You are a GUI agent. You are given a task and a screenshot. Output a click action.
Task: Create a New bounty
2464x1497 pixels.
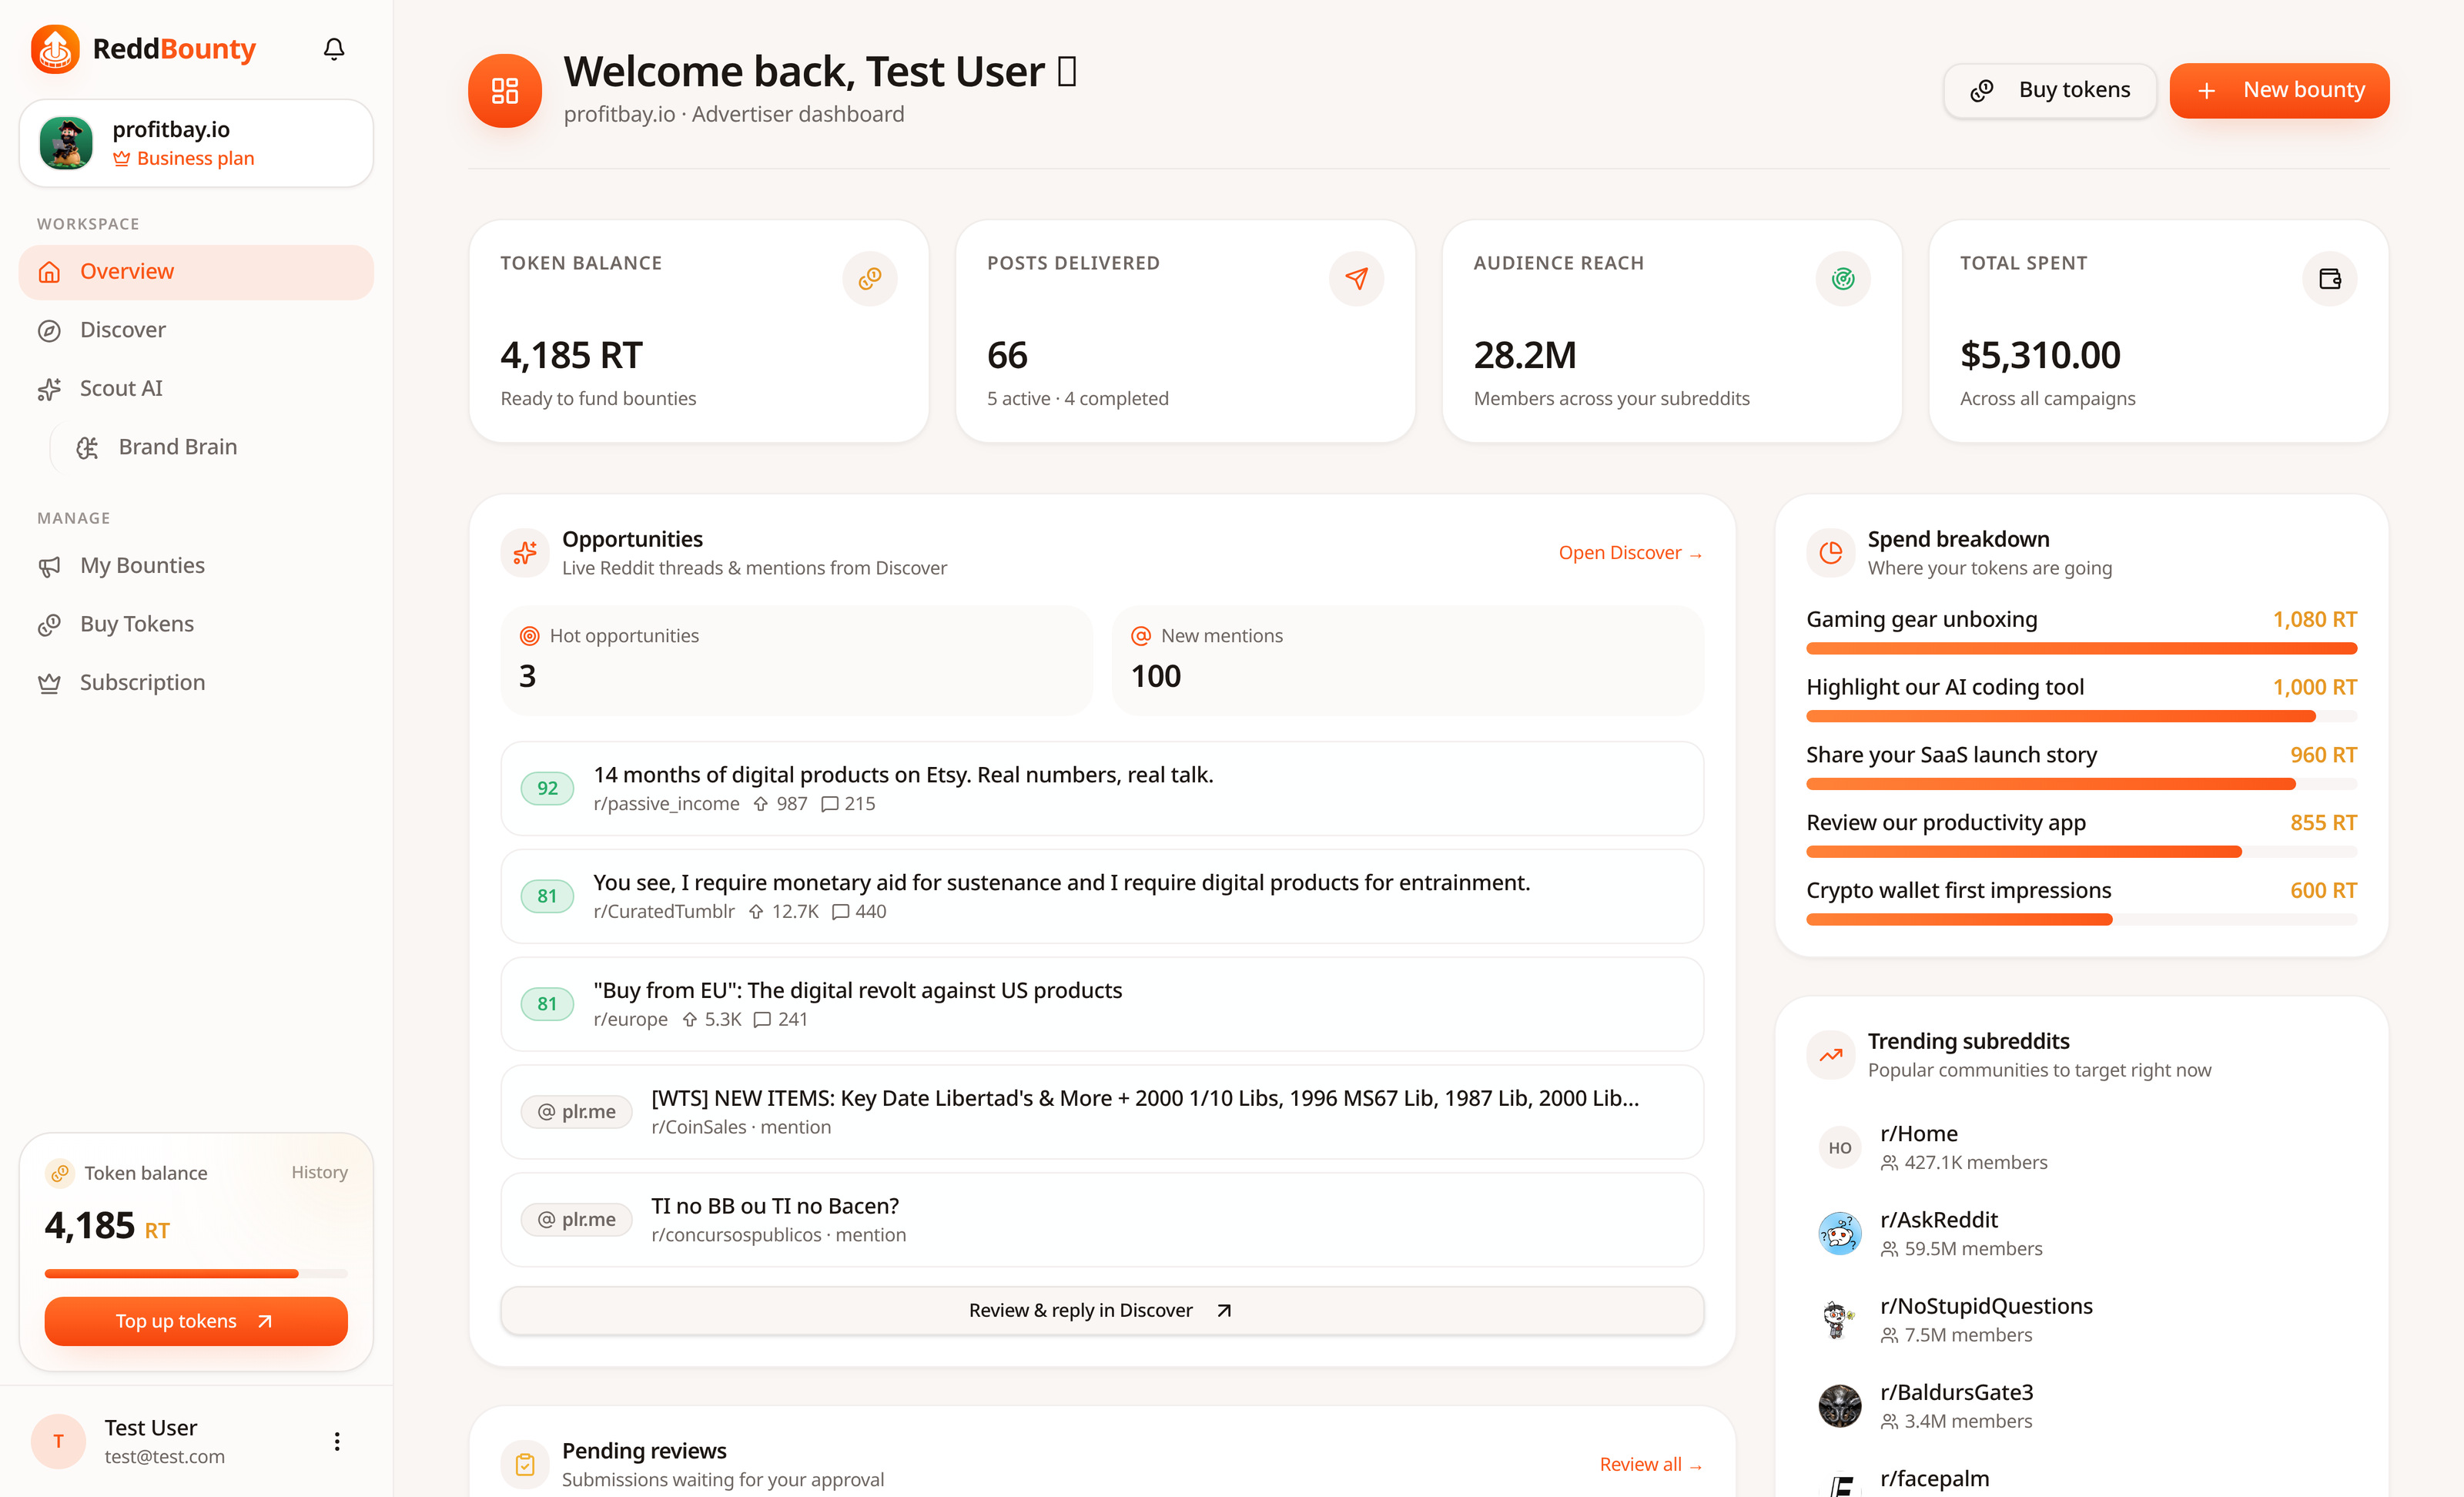2279,91
